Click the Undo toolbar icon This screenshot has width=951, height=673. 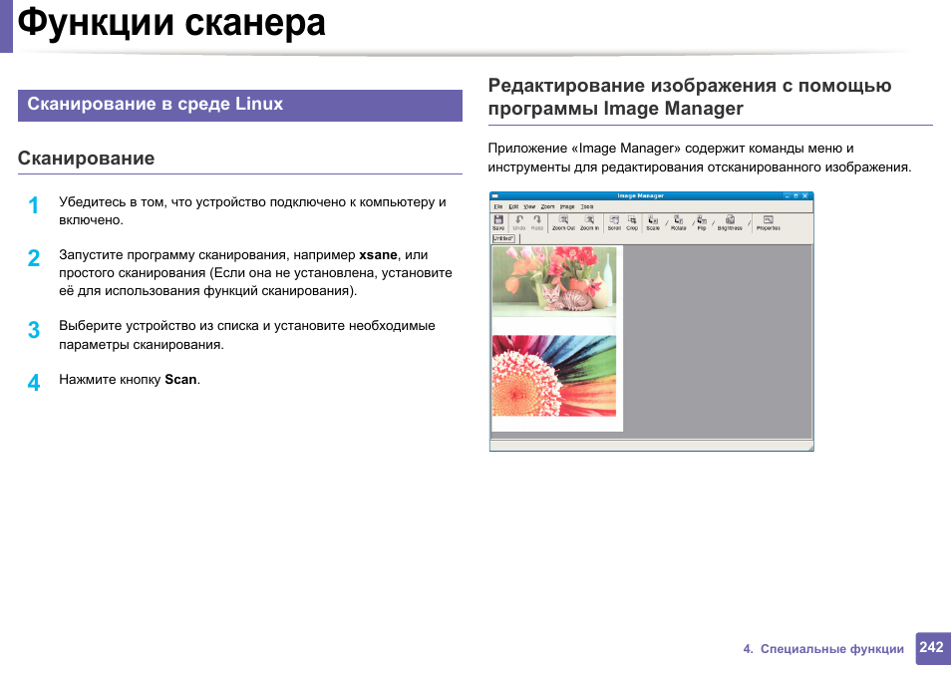[x=519, y=222]
